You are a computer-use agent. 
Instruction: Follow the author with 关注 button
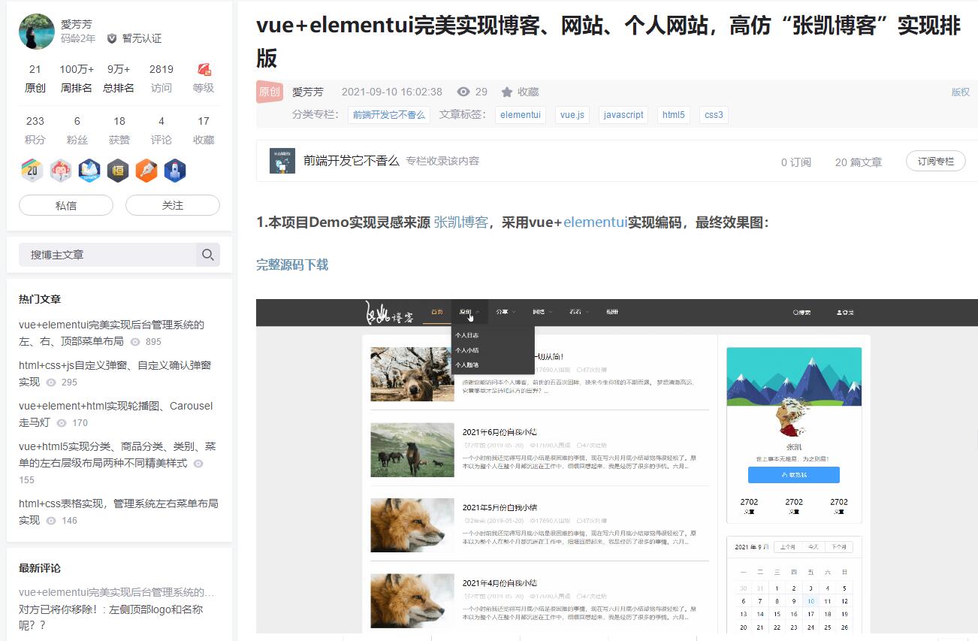(172, 205)
